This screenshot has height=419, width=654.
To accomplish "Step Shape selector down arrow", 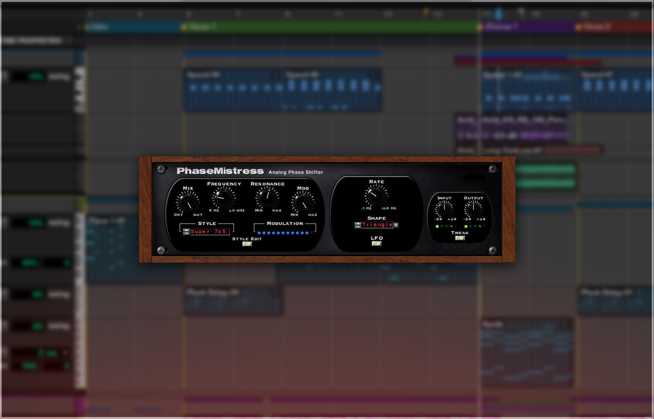I will tap(358, 227).
